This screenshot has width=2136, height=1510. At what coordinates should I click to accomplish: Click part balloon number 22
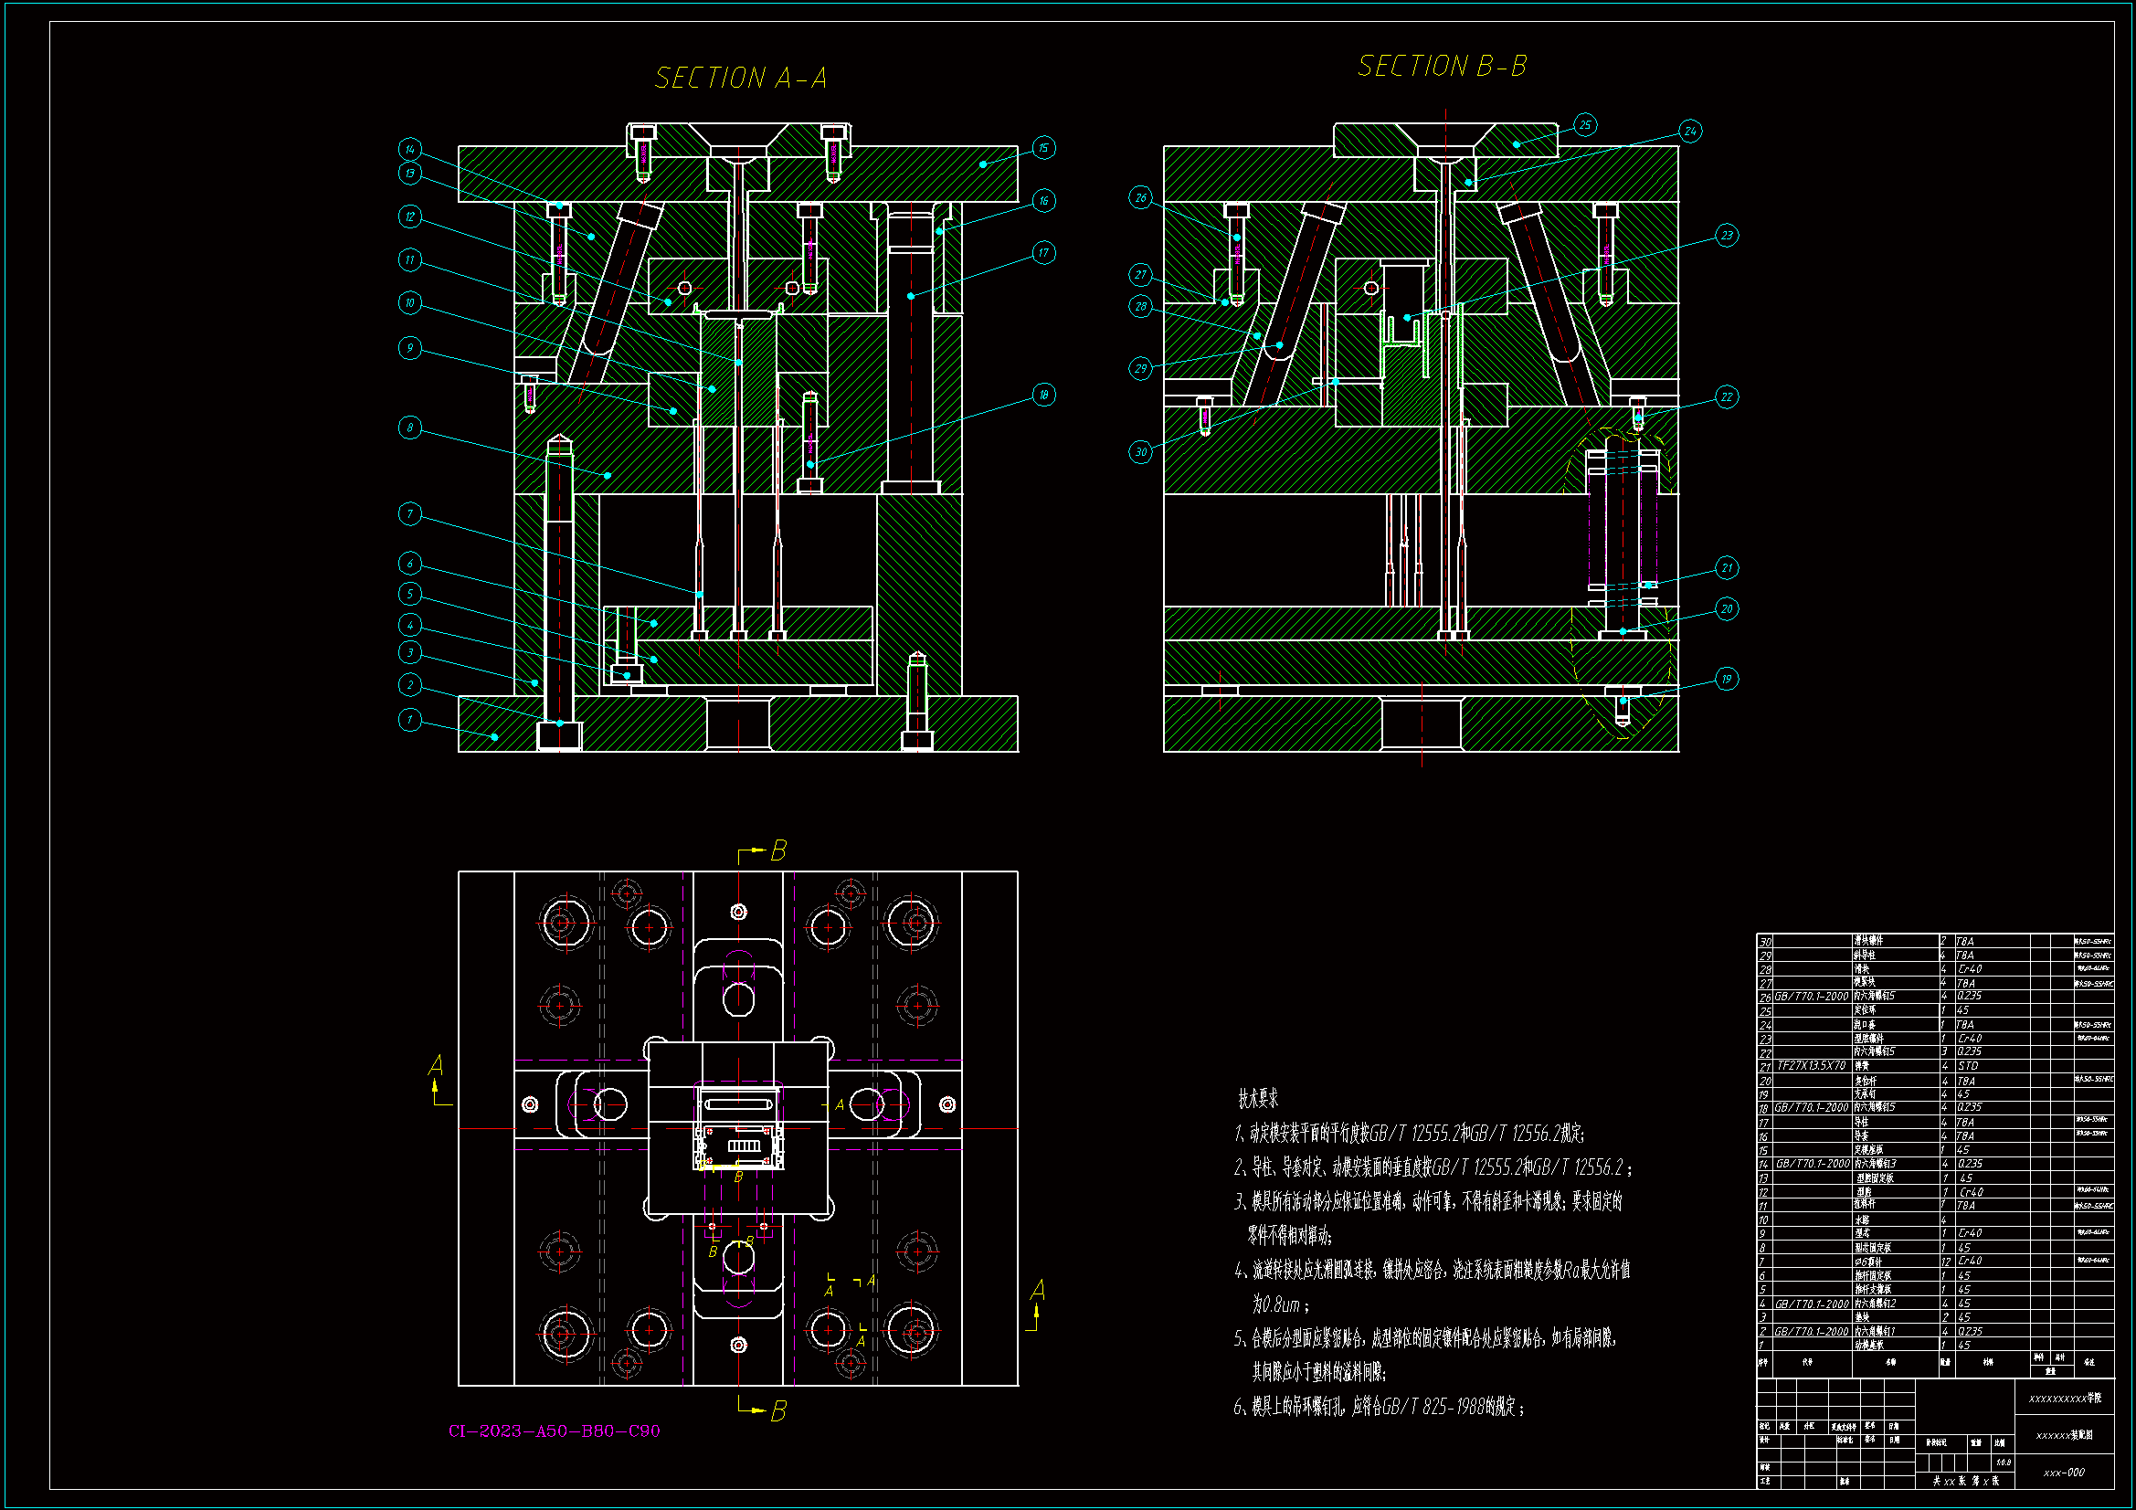1727,396
